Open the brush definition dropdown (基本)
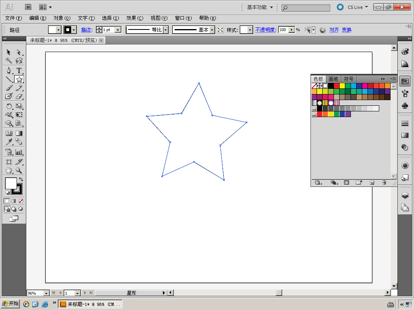Viewport: 414px width, 310px height. click(212, 30)
